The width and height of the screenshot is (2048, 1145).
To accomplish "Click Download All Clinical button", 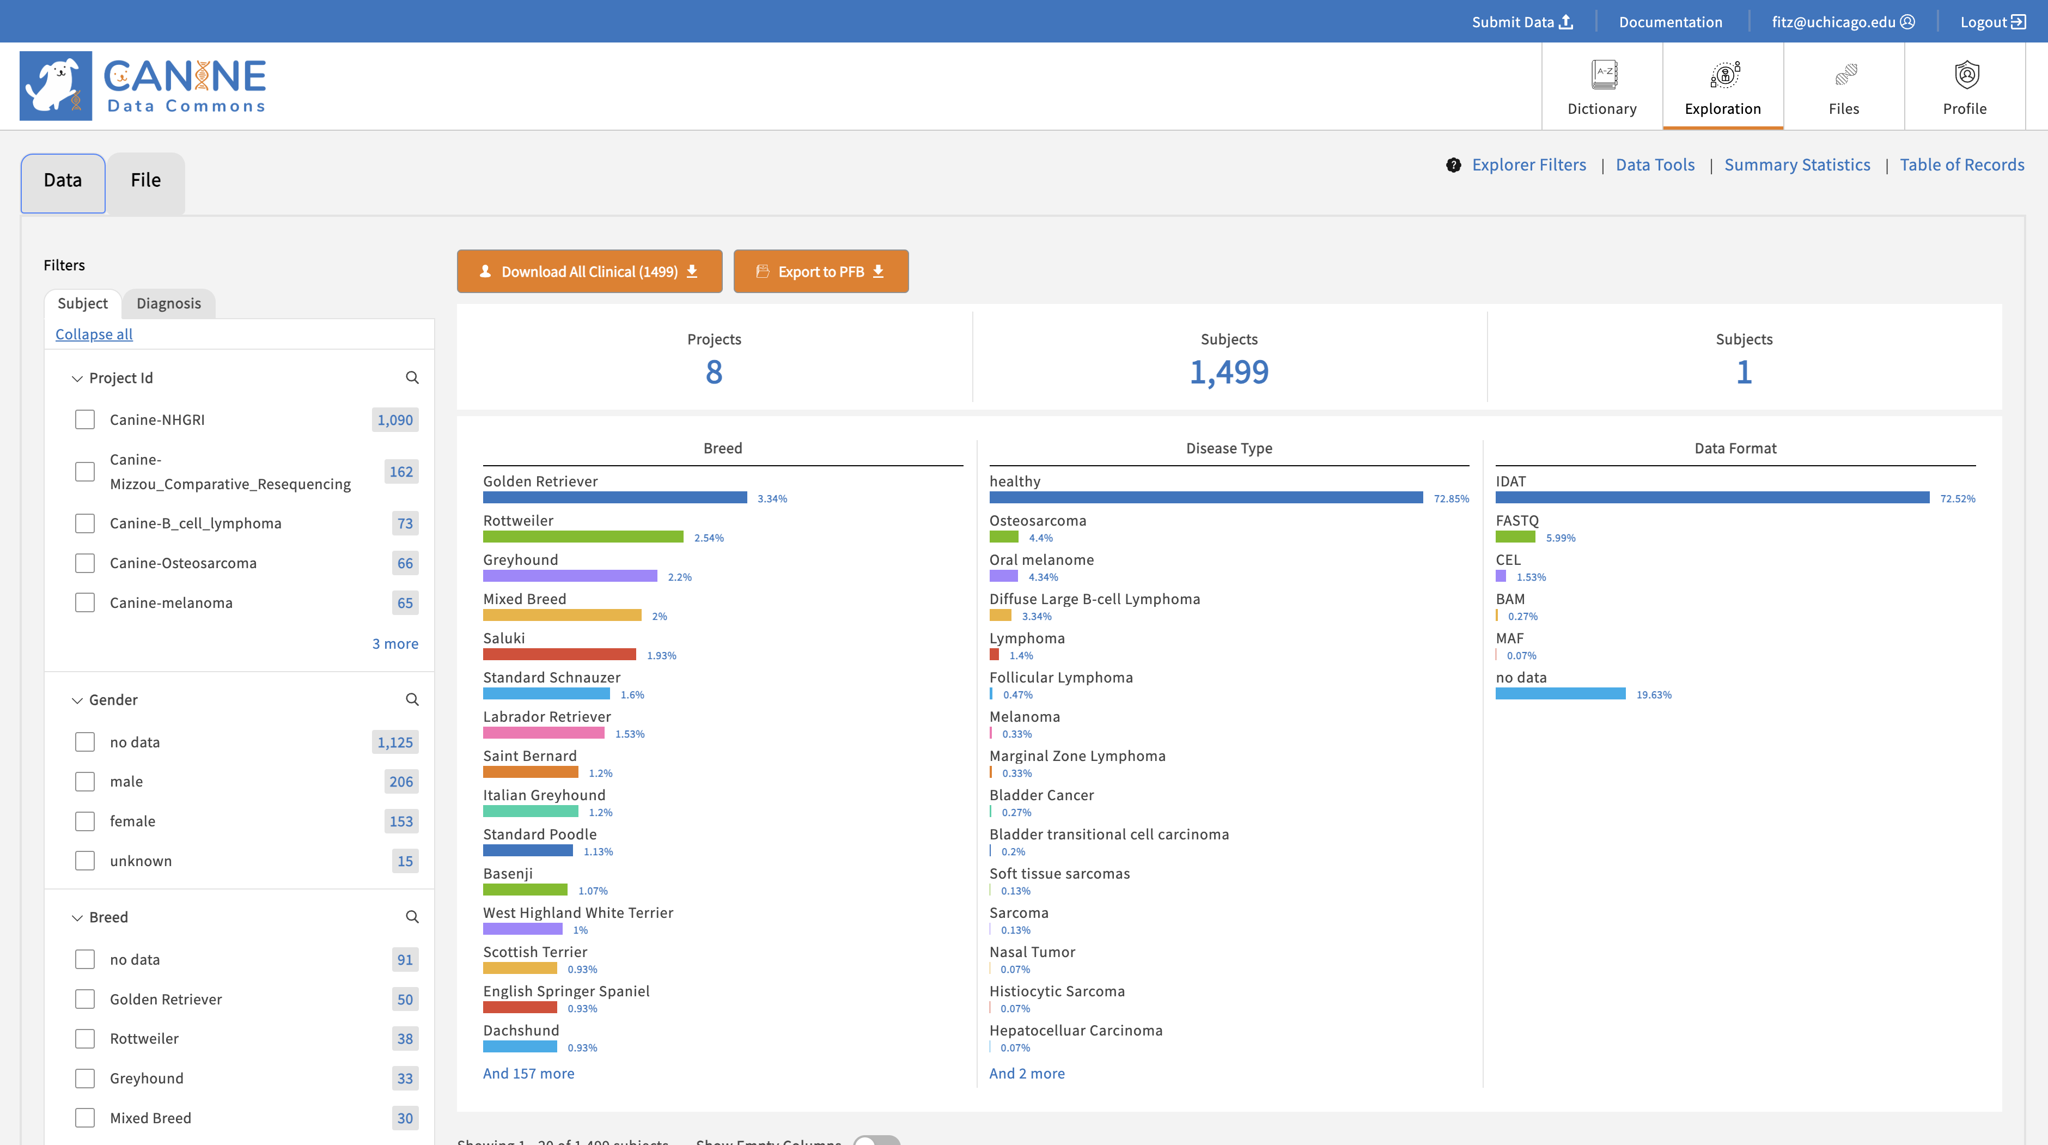I will point(589,271).
